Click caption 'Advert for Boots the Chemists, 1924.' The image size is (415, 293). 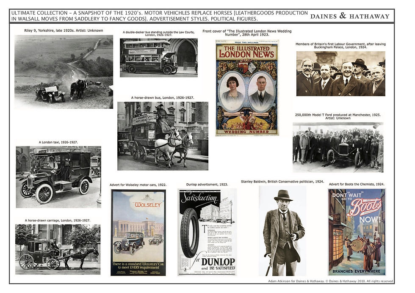click(357, 184)
